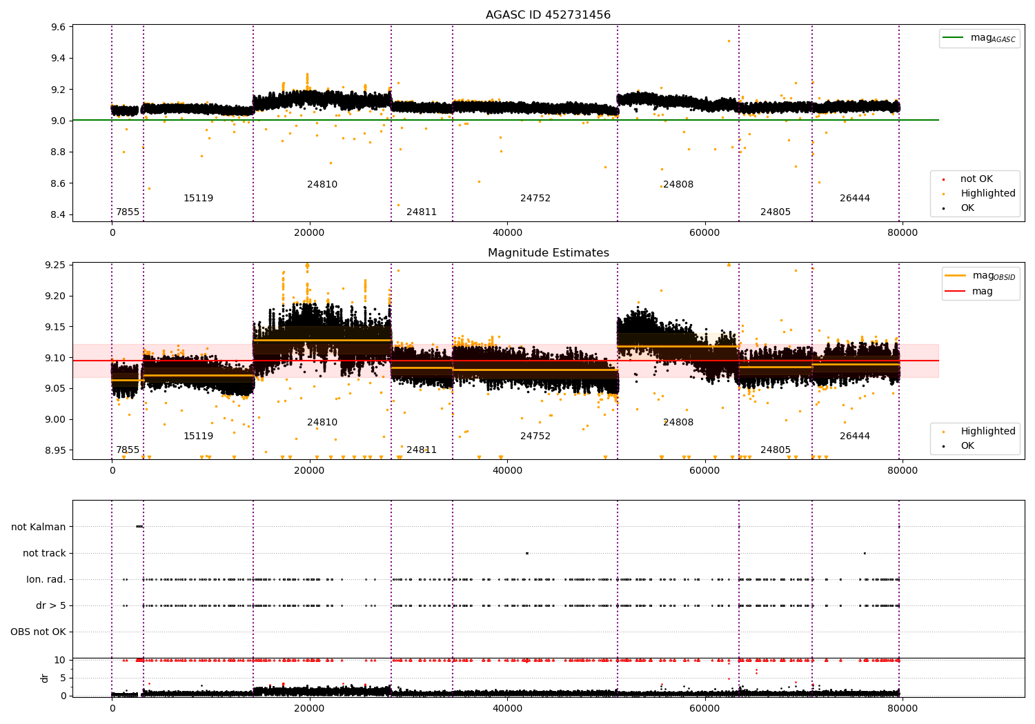This screenshot has width=1035, height=724.
Task: Click the 'dr > 5' row label
Action: [x=51, y=606]
